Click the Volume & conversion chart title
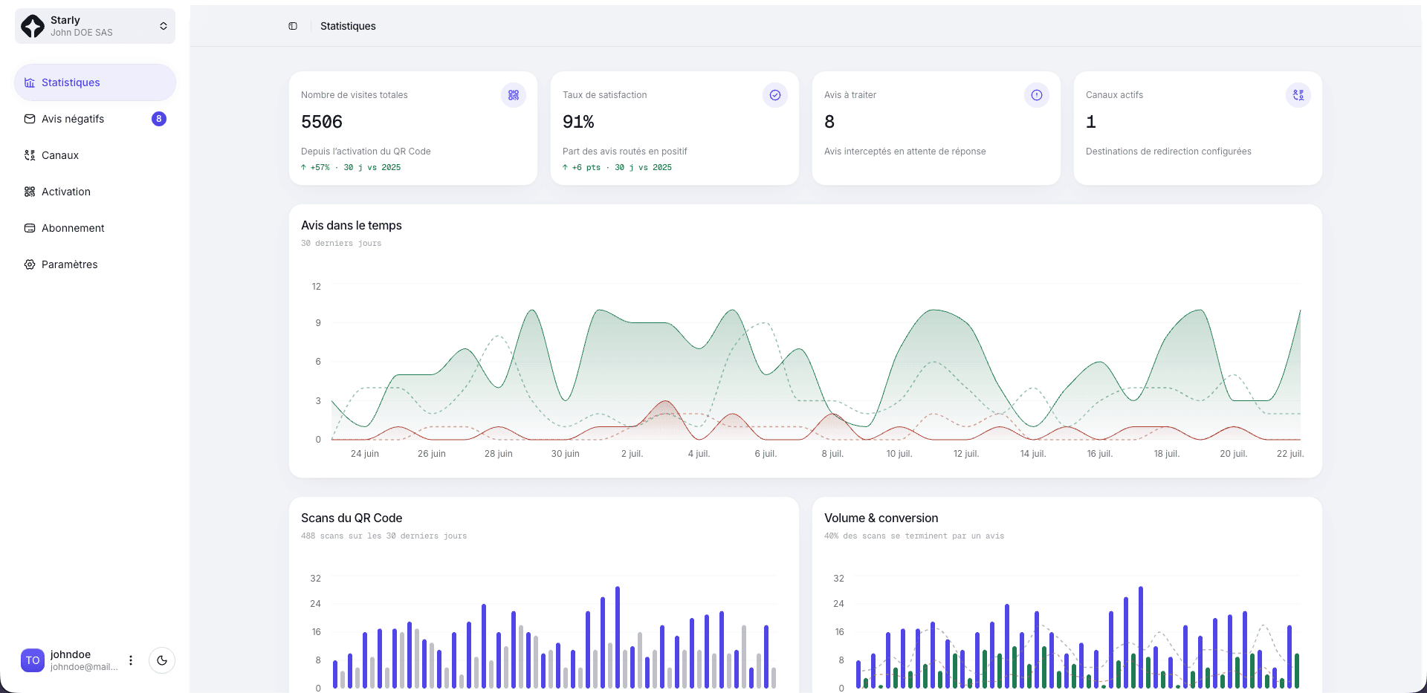The height and width of the screenshot is (693, 1427). pyautogui.click(x=881, y=518)
